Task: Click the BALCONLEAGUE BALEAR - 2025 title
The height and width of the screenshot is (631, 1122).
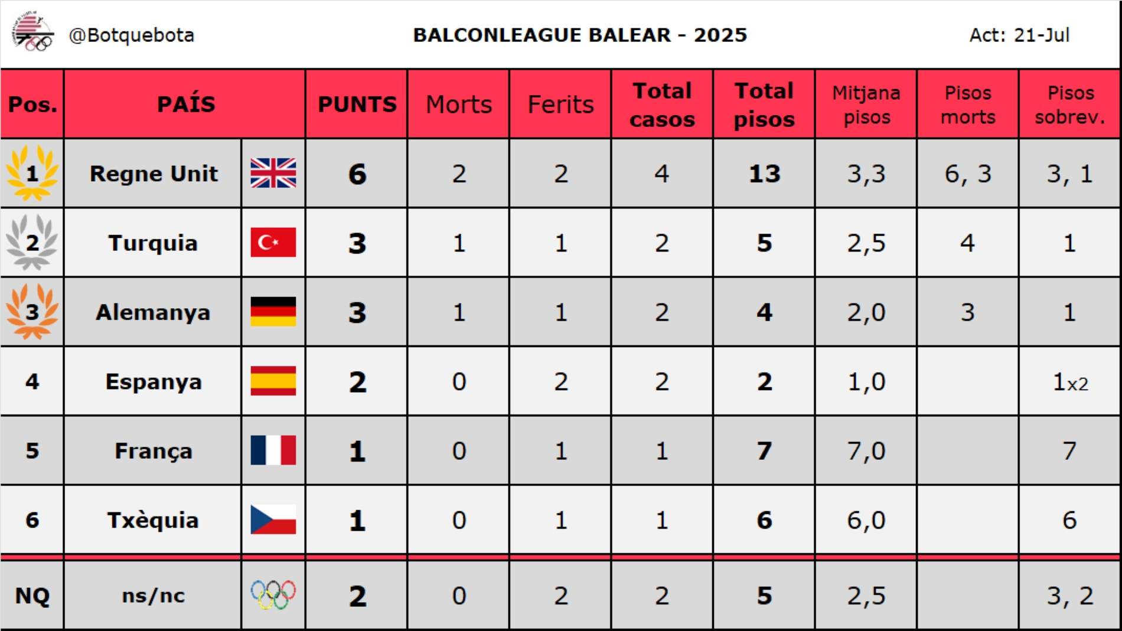Action: click(580, 35)
